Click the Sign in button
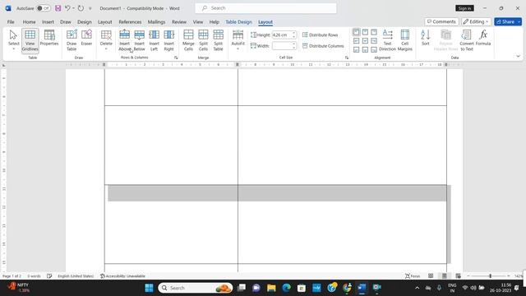Viewport: 526px width, 296px height. [x=464, y=8]
